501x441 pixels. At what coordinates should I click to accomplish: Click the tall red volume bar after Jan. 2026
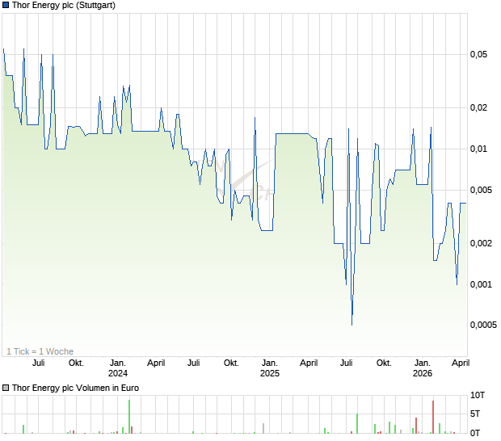tap(433, 417)
